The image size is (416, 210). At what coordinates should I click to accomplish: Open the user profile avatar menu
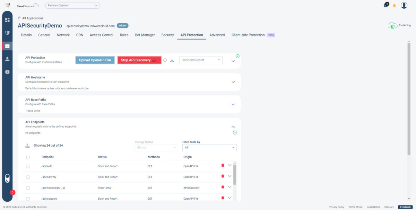(x=404, y=5)
